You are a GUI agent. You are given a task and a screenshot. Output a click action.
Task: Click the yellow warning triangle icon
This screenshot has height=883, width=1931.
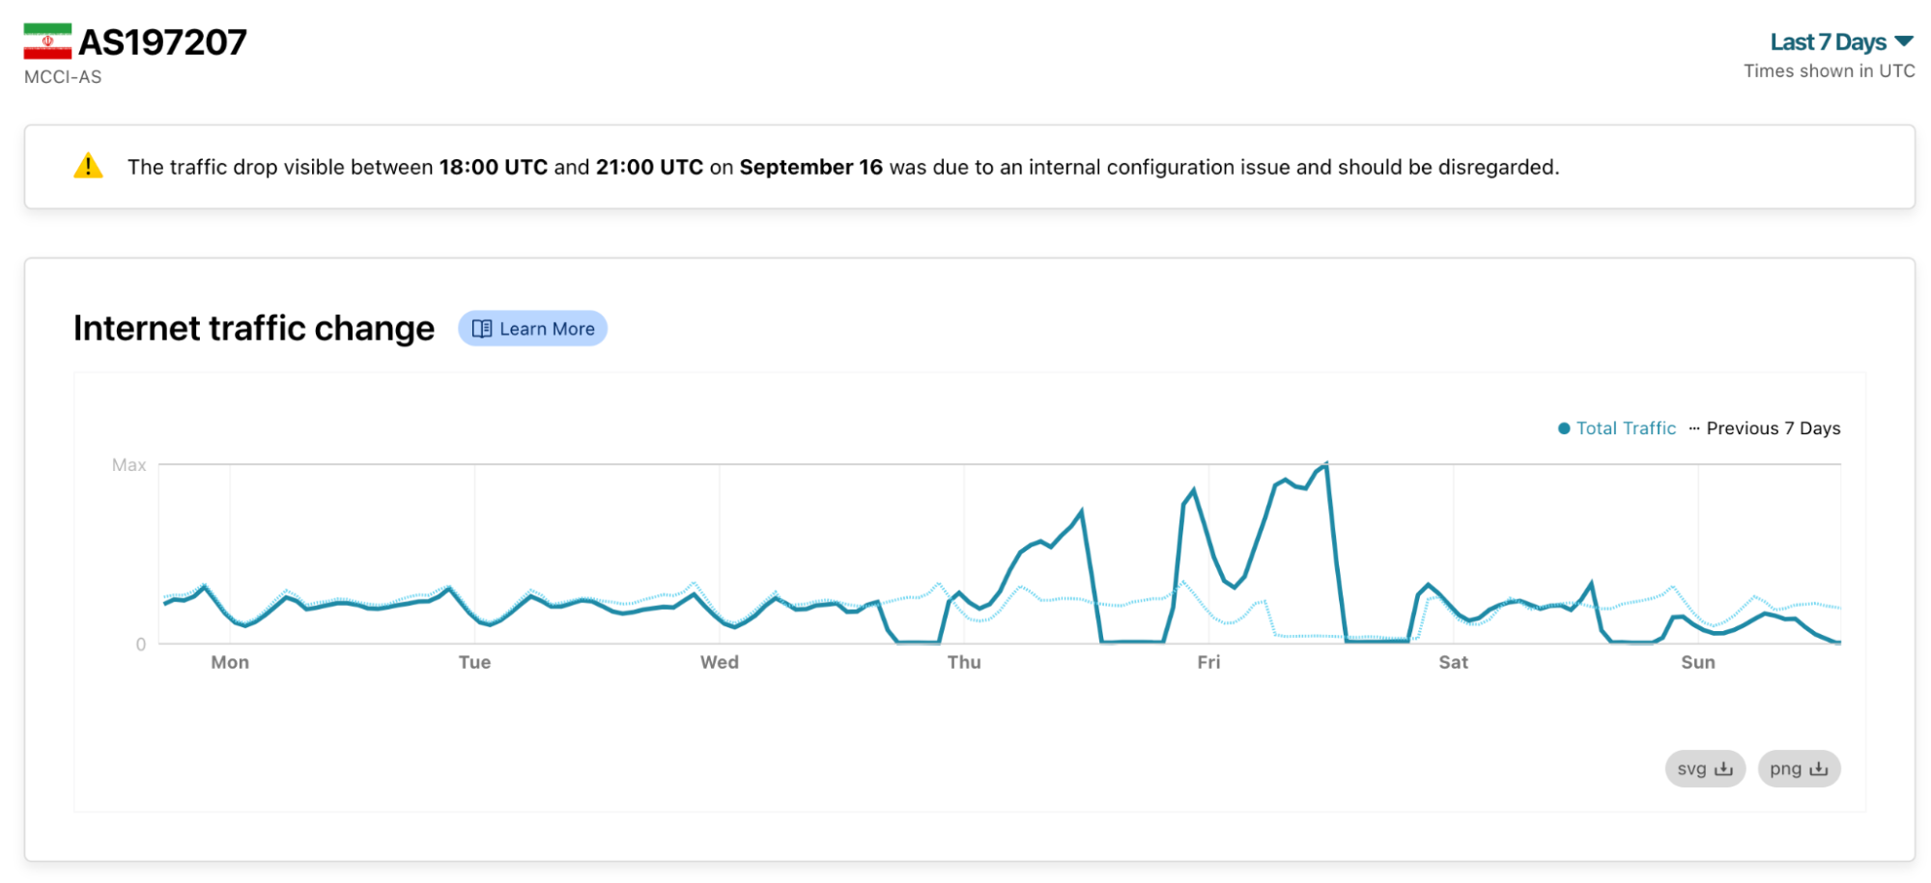88,166
